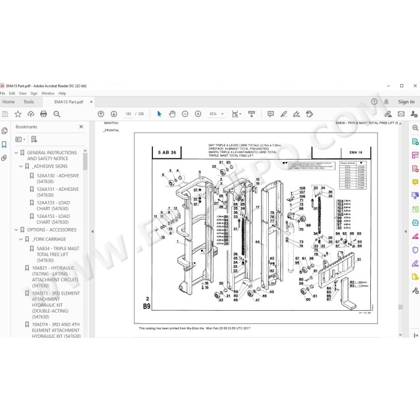This screenshot has height=420, width=420.
Task: Switch to the Home tab
Action: [8, 102]
